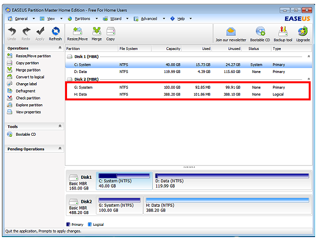Open the General menu

21,19
